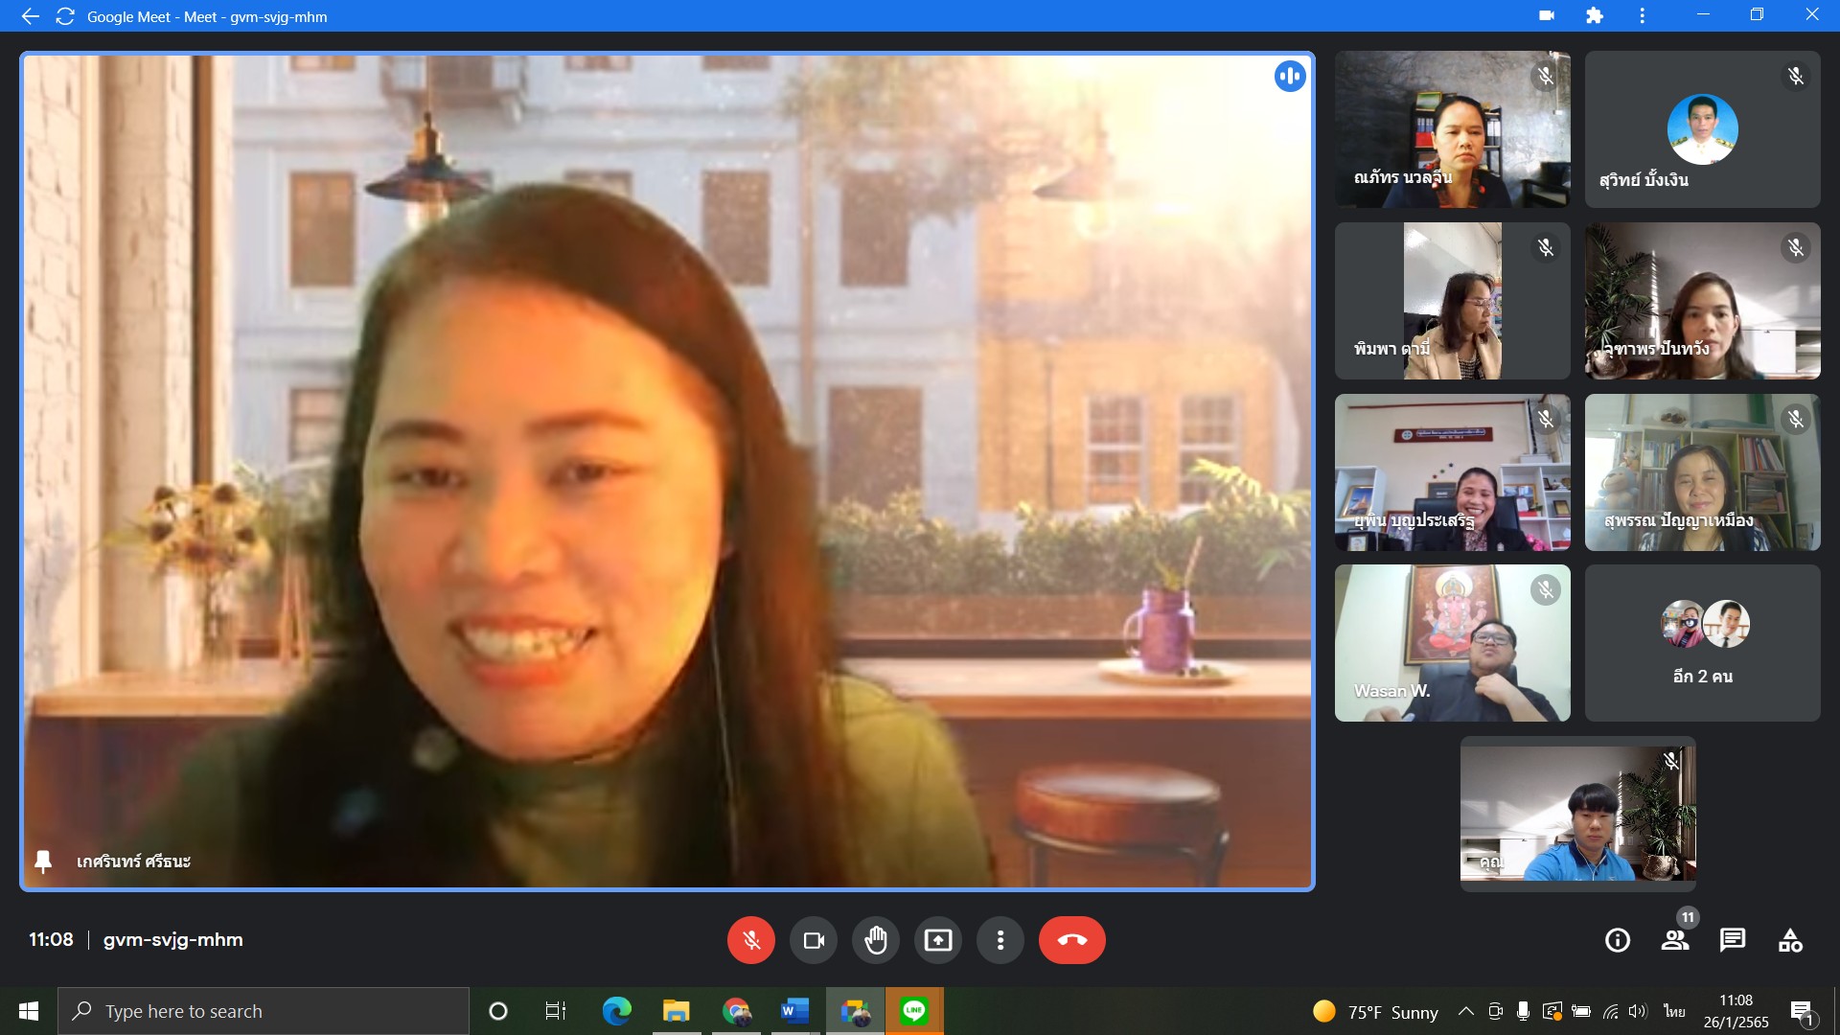Leave the call with red hang-up button
Image resolution: width=1840 pixels, height=1035 pixels.
tap(1071, 940)
